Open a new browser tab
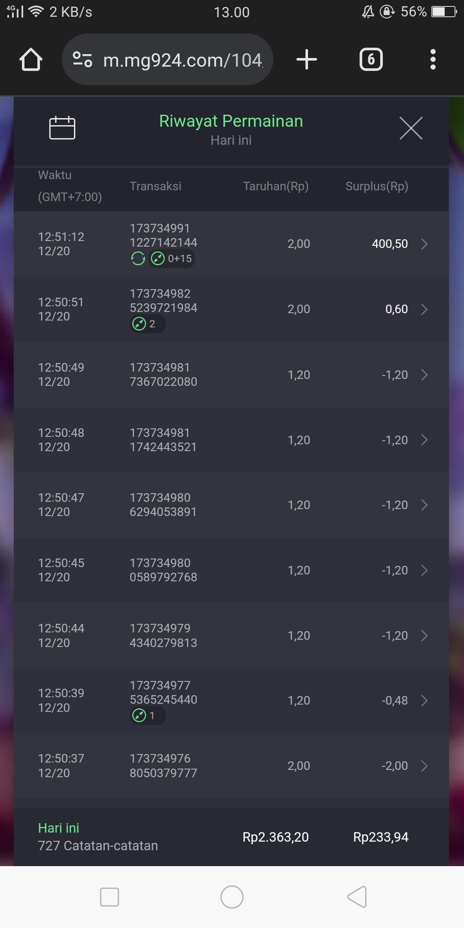This screenshot has width=464, height=928. tap(307, 59)
